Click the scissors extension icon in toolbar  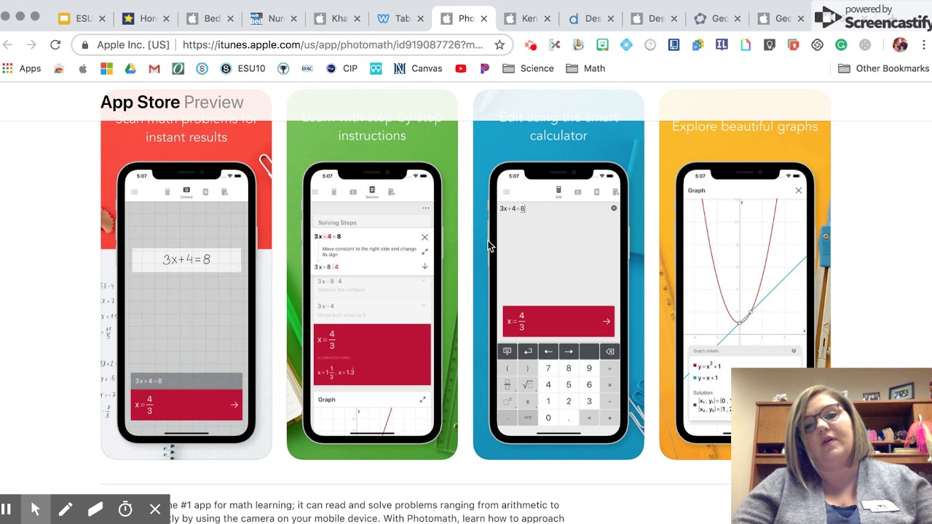(x=555, y=45)
